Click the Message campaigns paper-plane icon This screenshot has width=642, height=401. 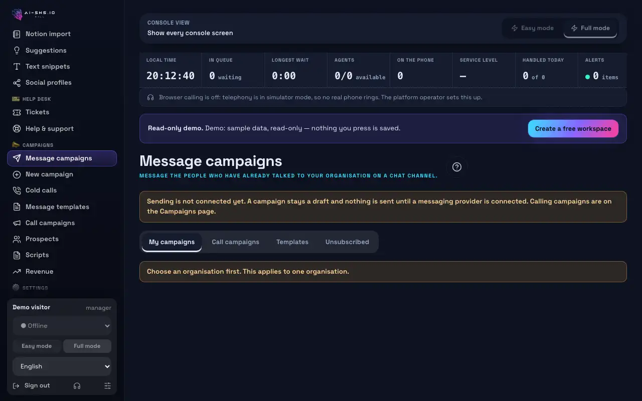pos(17,158)
